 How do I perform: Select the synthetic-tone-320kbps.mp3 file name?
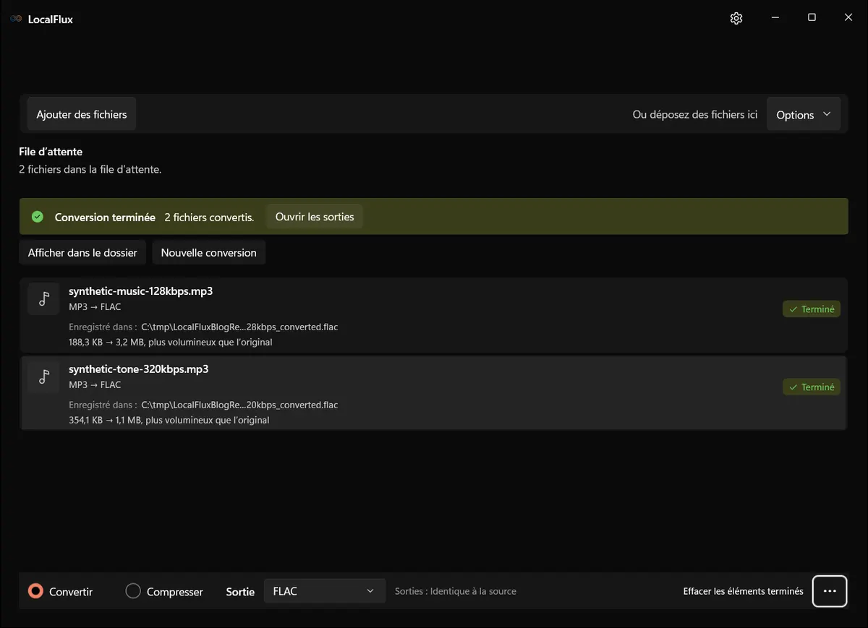tap(138, 369)
